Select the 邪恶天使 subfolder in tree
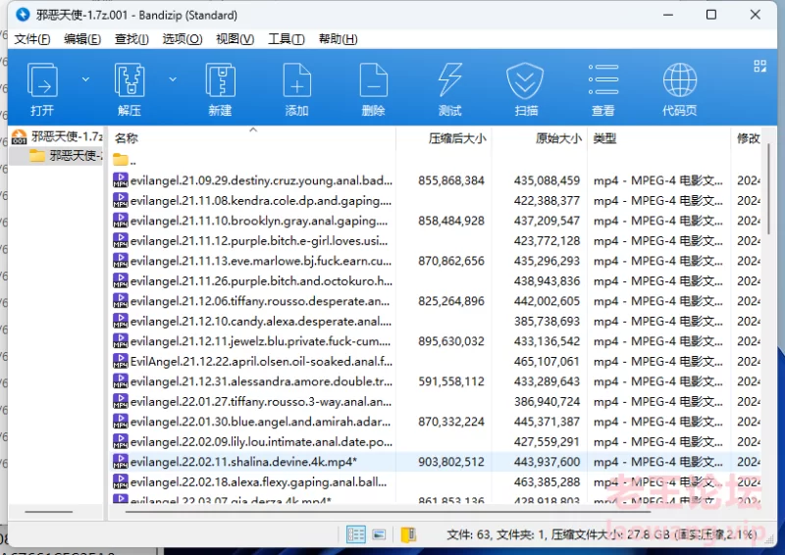Viewport: 785px width, 555px height. (65, 156)
